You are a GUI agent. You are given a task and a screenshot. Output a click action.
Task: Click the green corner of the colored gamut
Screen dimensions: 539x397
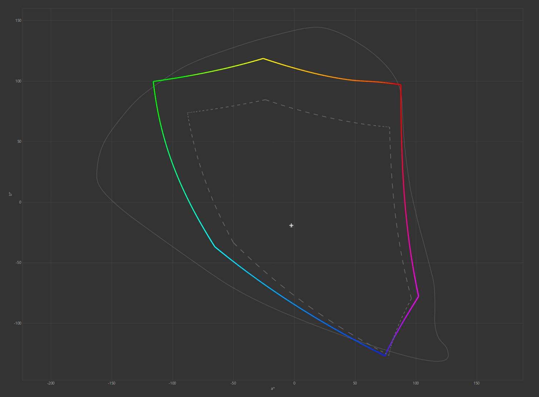154,82
